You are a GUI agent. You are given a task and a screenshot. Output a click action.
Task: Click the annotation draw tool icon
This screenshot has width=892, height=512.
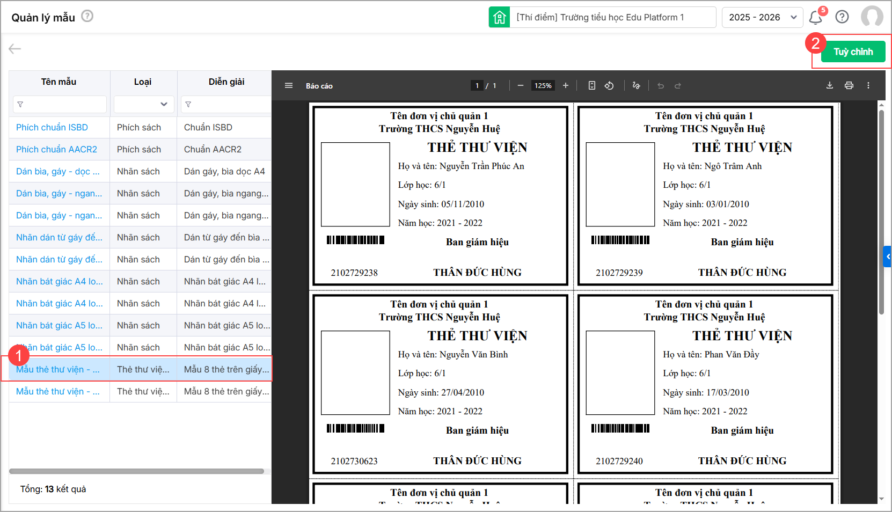[636, 85]
